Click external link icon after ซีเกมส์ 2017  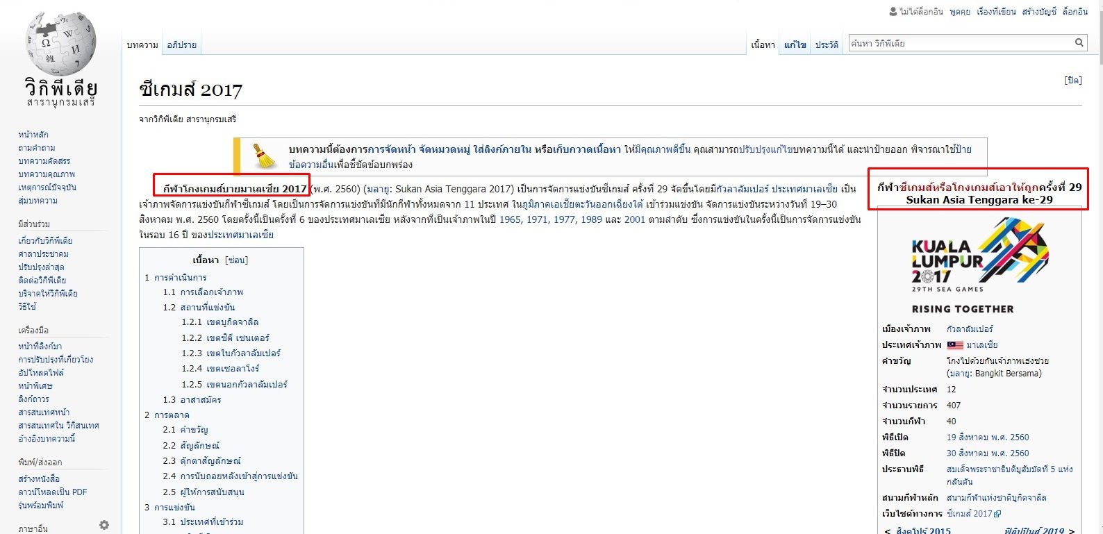pyautogui.click(x=997, y=514)
